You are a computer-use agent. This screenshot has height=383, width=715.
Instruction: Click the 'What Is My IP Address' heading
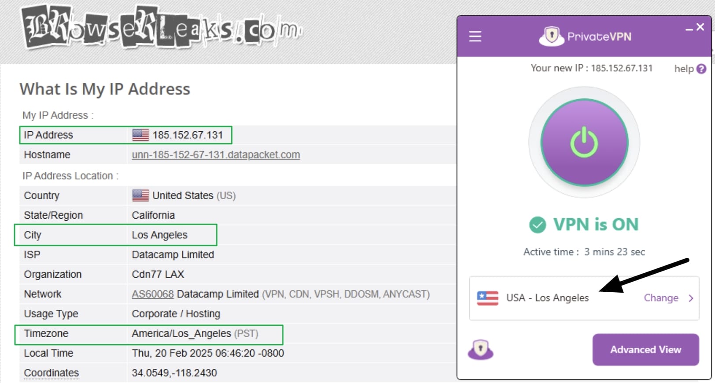(105, 89)
